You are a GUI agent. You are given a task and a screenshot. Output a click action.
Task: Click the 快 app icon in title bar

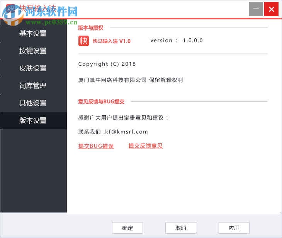[10, 8]
